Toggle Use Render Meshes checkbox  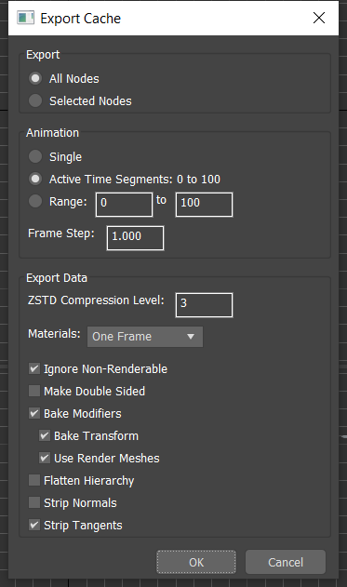point(45,458)
